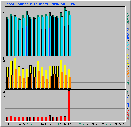Click green weekend day label "27"

click(x=107, y=124)
